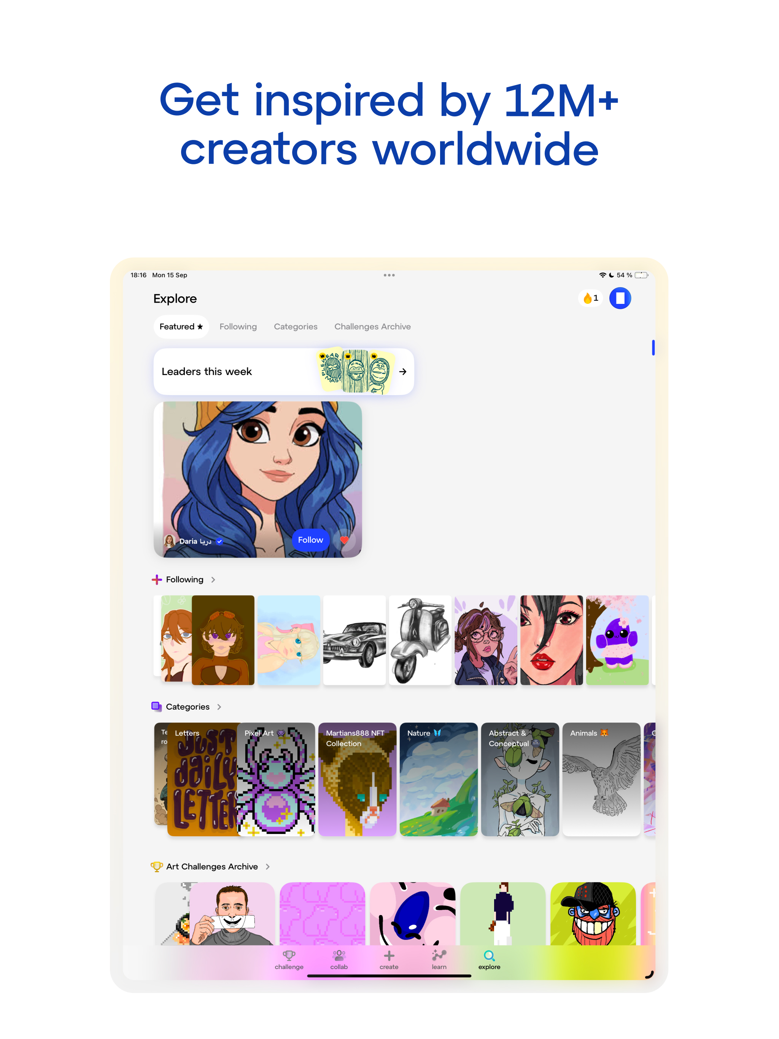Viewport: 779px width, 1039px height.
Task: Click the blue vertical scroll indicator
Action: point(653,348)
